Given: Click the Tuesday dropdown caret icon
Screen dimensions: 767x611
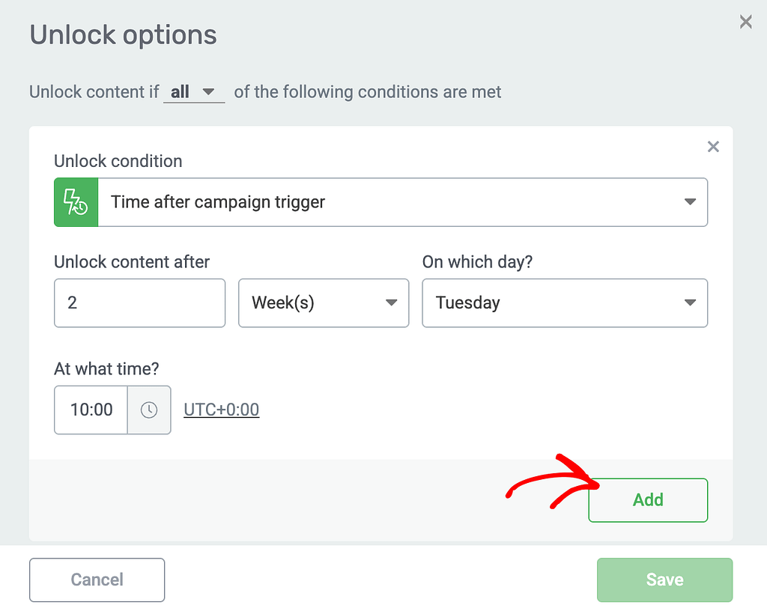Looking at the screenshot, I should (690, 303).
